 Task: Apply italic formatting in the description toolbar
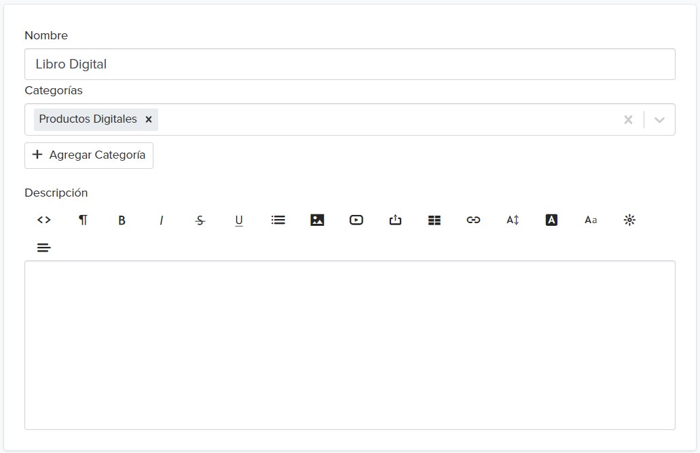point(161,220)
